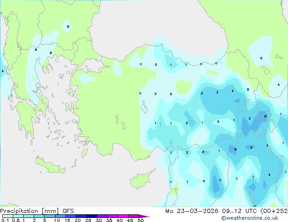This screenshot has height=222, width=288.
Task: Select the palest 0.1–0.5 mm legend swatch
Action: click(8, 216)
